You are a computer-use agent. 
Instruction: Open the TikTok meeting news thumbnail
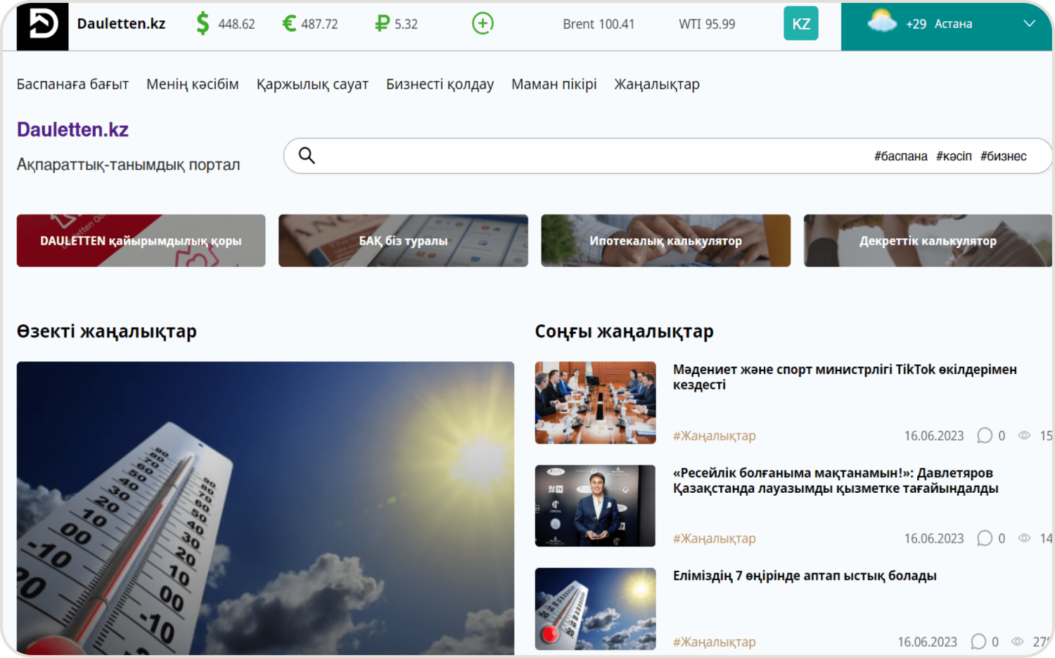coord(595,403)
